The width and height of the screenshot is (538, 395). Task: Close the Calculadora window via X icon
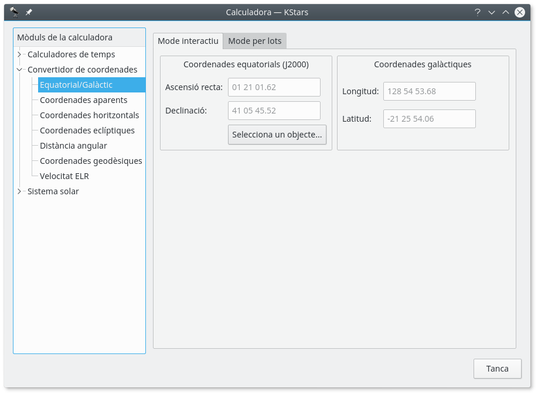tap(519, 12)
